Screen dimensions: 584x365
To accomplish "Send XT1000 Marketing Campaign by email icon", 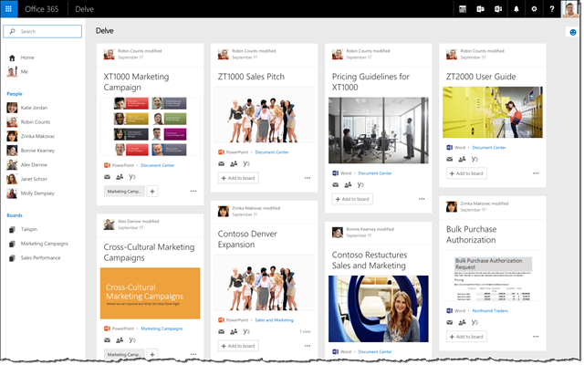I will [x=108, y=177].
